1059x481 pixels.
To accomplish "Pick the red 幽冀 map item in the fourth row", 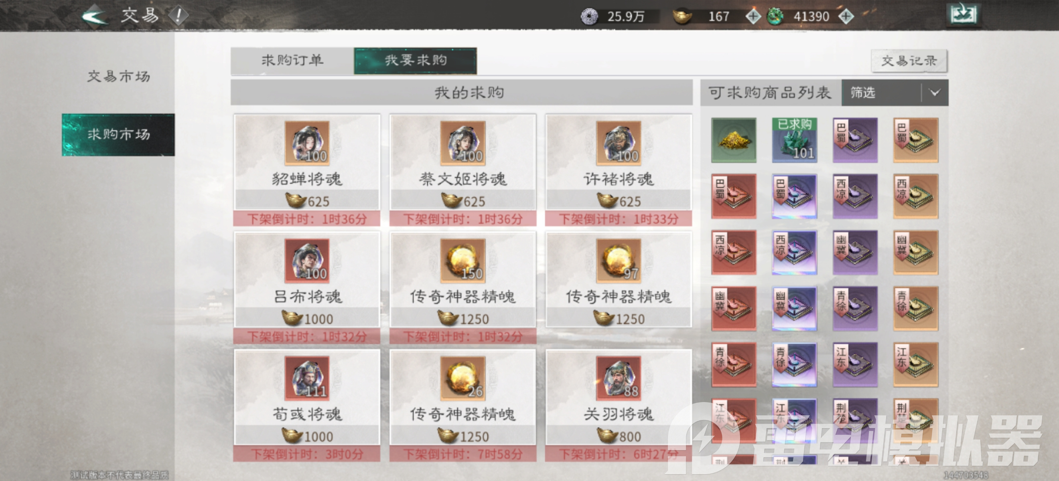I will click(734, 309).
